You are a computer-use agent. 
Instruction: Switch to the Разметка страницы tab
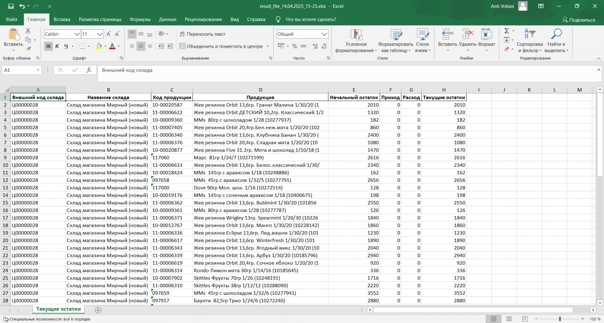100,20
